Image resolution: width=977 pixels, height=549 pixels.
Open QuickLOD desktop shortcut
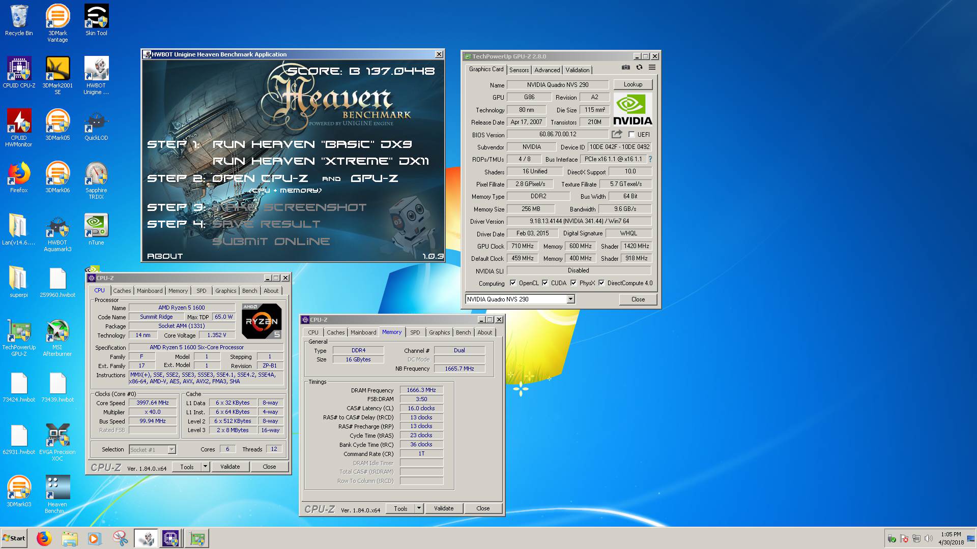click(96, 125)
